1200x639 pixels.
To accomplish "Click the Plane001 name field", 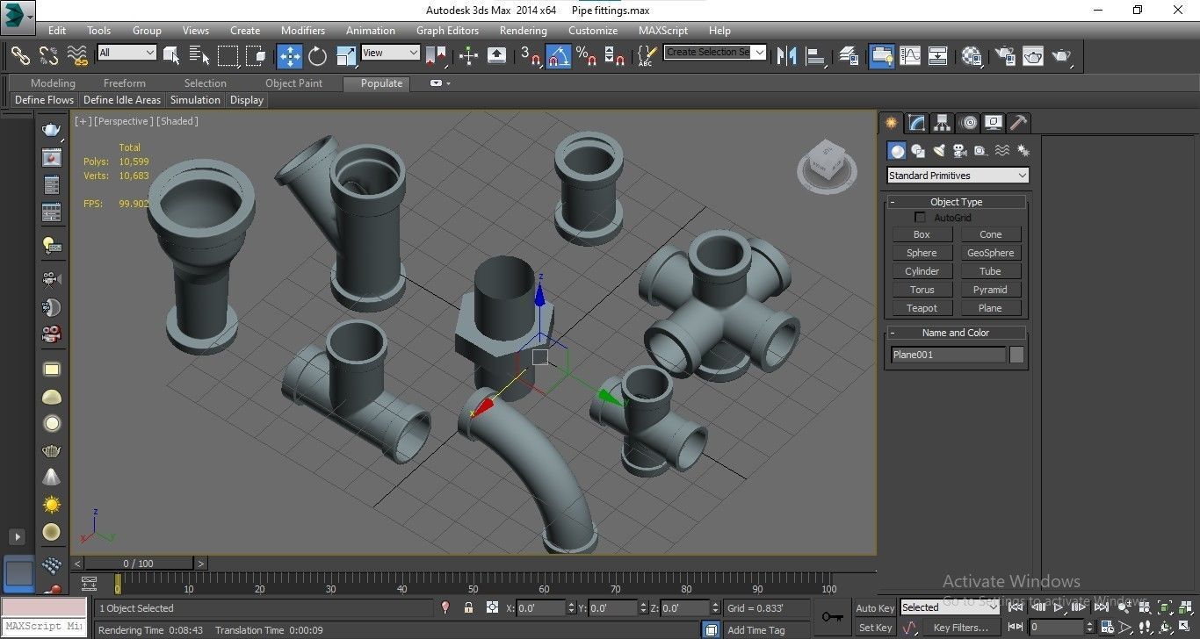I will tap(948, 355).
